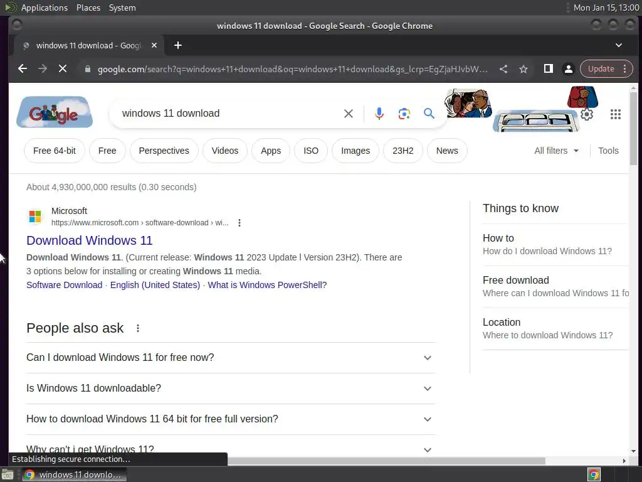
Task: Open the tab search dropdown arrow
Action: tap(619, 45)
